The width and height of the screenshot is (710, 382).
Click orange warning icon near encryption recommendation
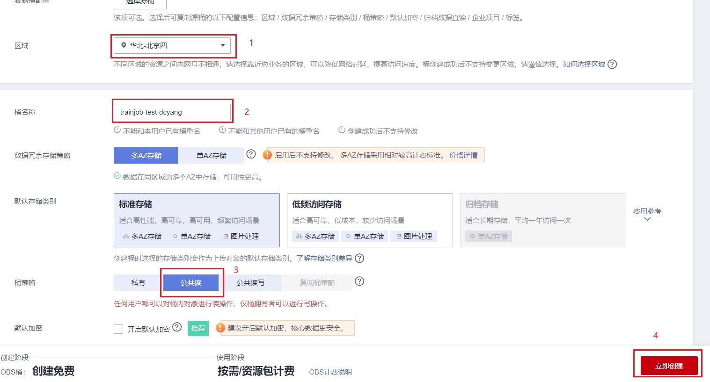pos(220,328)
